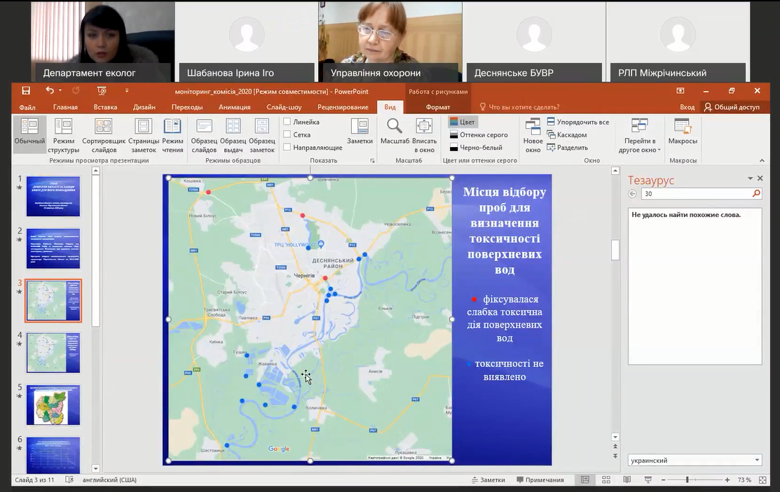This screenshot has width=780, height=492.
Task: Switch to the Анимация ribbon tab
Action: (234, 107)
